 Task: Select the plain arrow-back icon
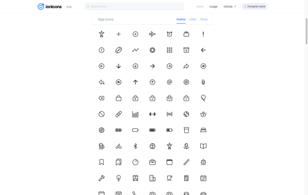203,50
